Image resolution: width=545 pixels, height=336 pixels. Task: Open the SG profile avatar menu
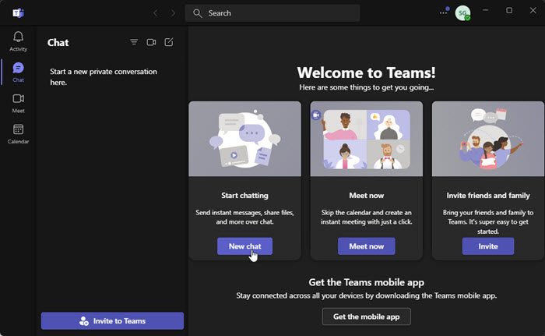click(462, 13)
